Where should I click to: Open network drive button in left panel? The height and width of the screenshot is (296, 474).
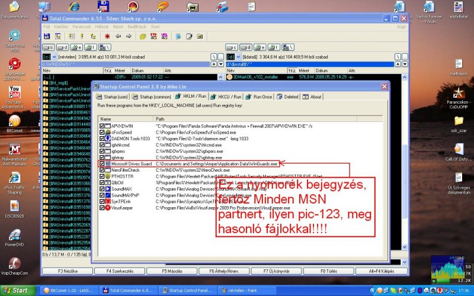coord(105,47)
